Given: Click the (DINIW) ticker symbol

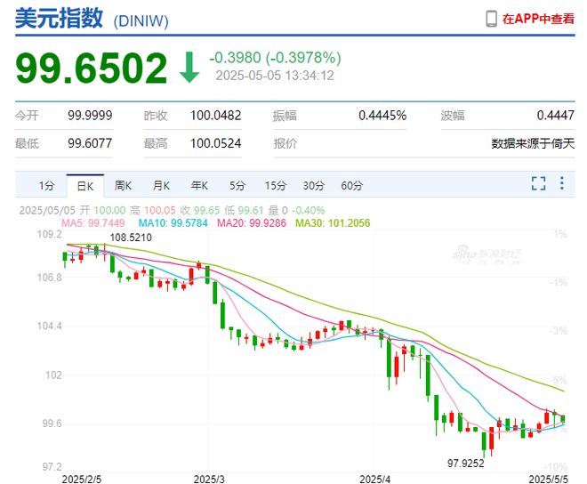Looking at the screenshot, I should 141,21.
